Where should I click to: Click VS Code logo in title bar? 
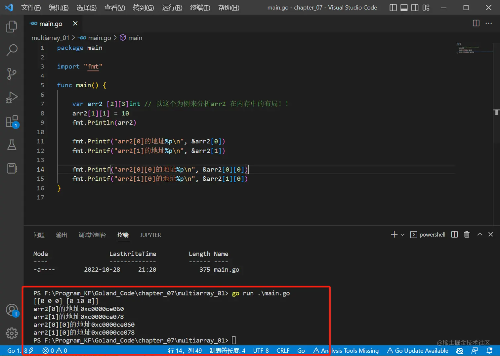pyautogui.click(x=9, y=8)
